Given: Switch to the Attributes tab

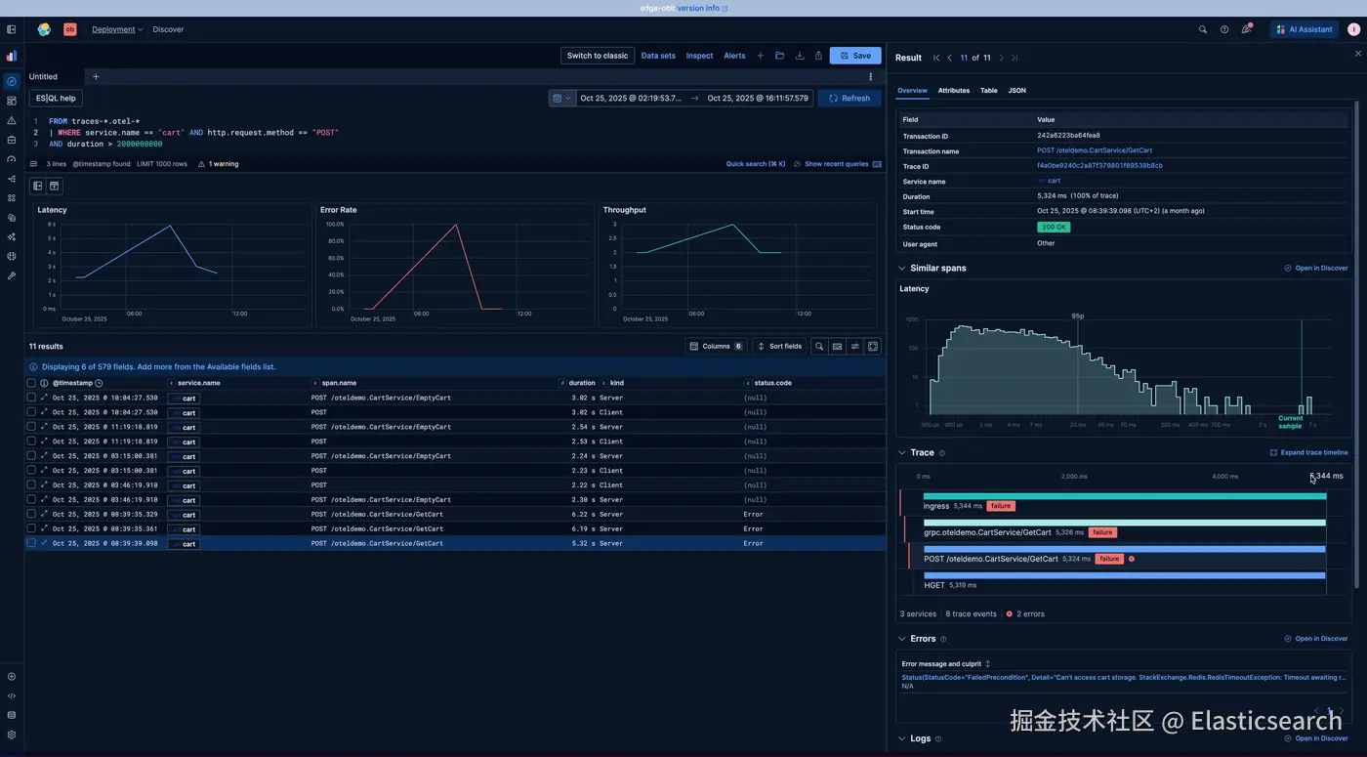Looking at the screenshot, I should click(954, 90).
